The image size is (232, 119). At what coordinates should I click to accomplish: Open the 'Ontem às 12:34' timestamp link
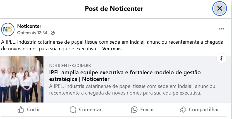(x=32, y=33)
